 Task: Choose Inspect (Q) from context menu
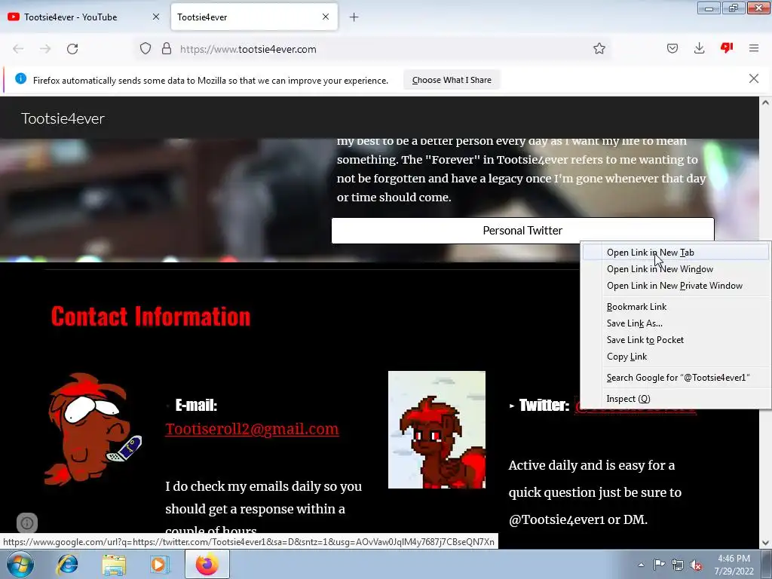675,399
